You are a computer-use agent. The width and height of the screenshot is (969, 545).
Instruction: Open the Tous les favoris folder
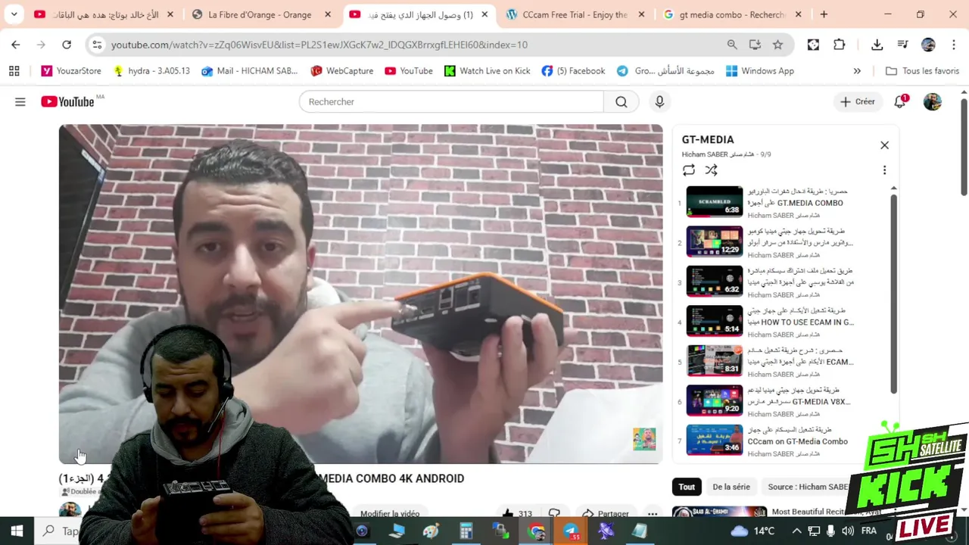point(922,71)
